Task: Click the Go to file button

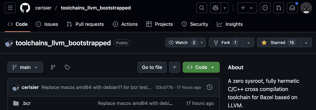Action: click(152, 67)
